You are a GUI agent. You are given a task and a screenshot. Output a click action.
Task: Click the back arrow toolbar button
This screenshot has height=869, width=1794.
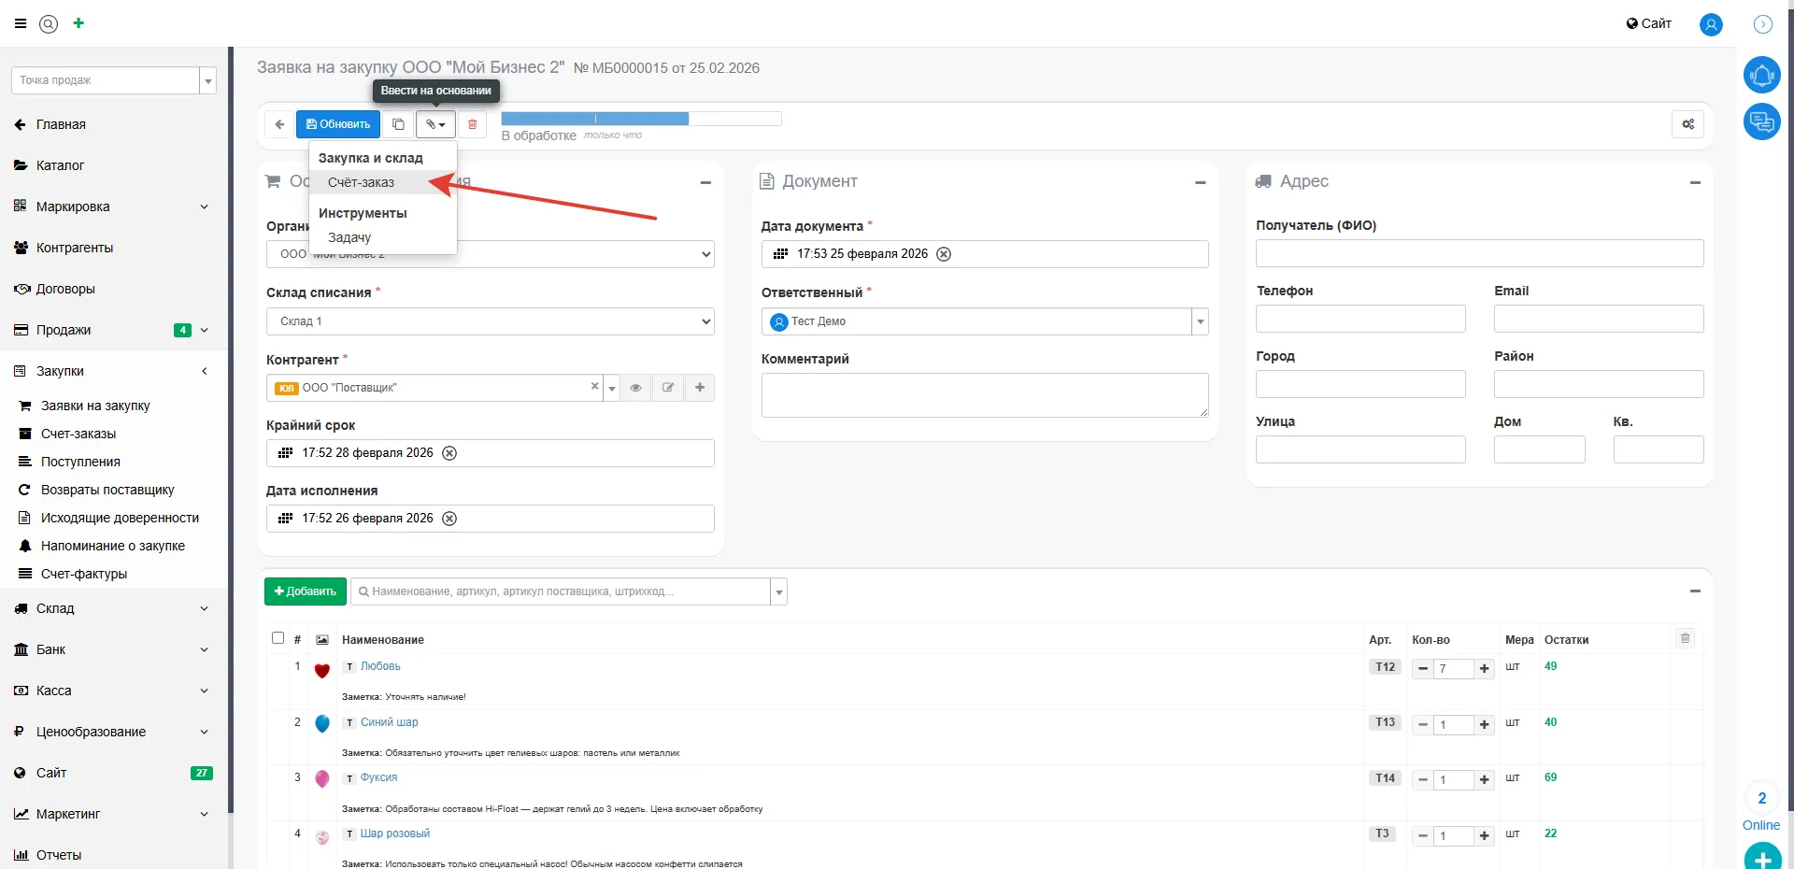tap(279, 124)
